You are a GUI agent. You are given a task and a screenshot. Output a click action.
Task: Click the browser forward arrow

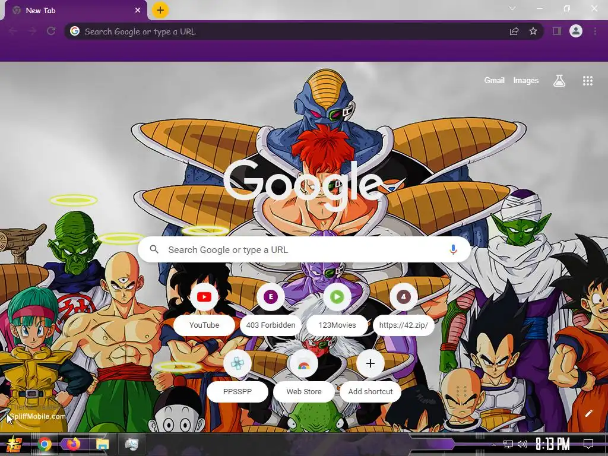coord(32,31)
